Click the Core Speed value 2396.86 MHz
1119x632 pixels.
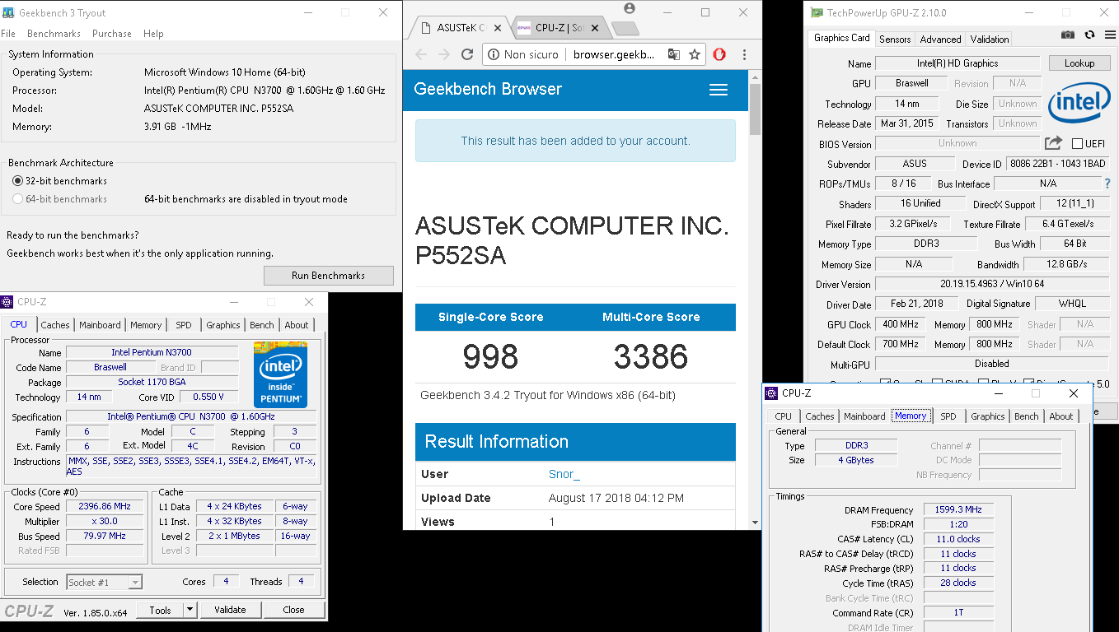click(x=105, y=507)
